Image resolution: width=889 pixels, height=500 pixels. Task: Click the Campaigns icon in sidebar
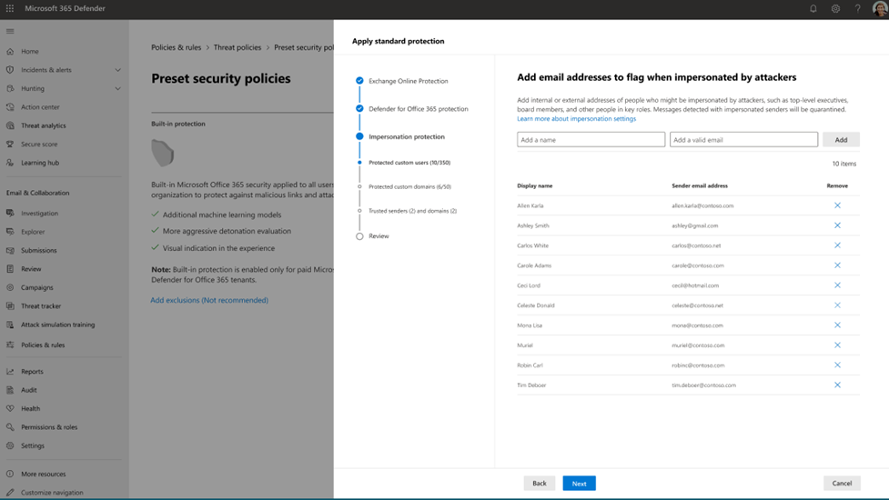10,287
